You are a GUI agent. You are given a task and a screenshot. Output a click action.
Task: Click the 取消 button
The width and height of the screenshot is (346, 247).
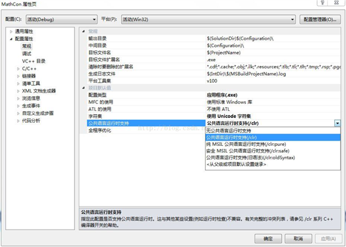pos(298,238)
